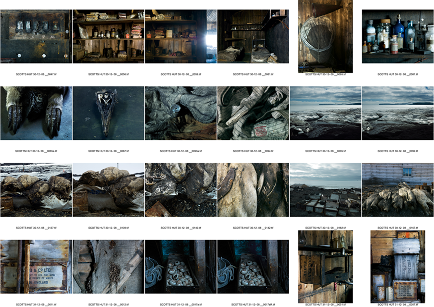Open shelf photo labeled 30-12-08 0056

click(109, 37)
